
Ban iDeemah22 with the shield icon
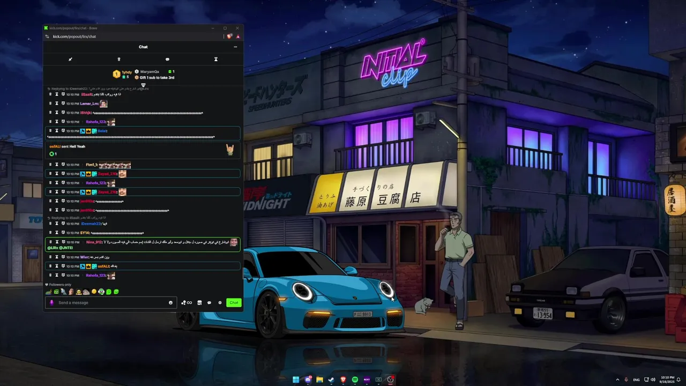[63, 224]
